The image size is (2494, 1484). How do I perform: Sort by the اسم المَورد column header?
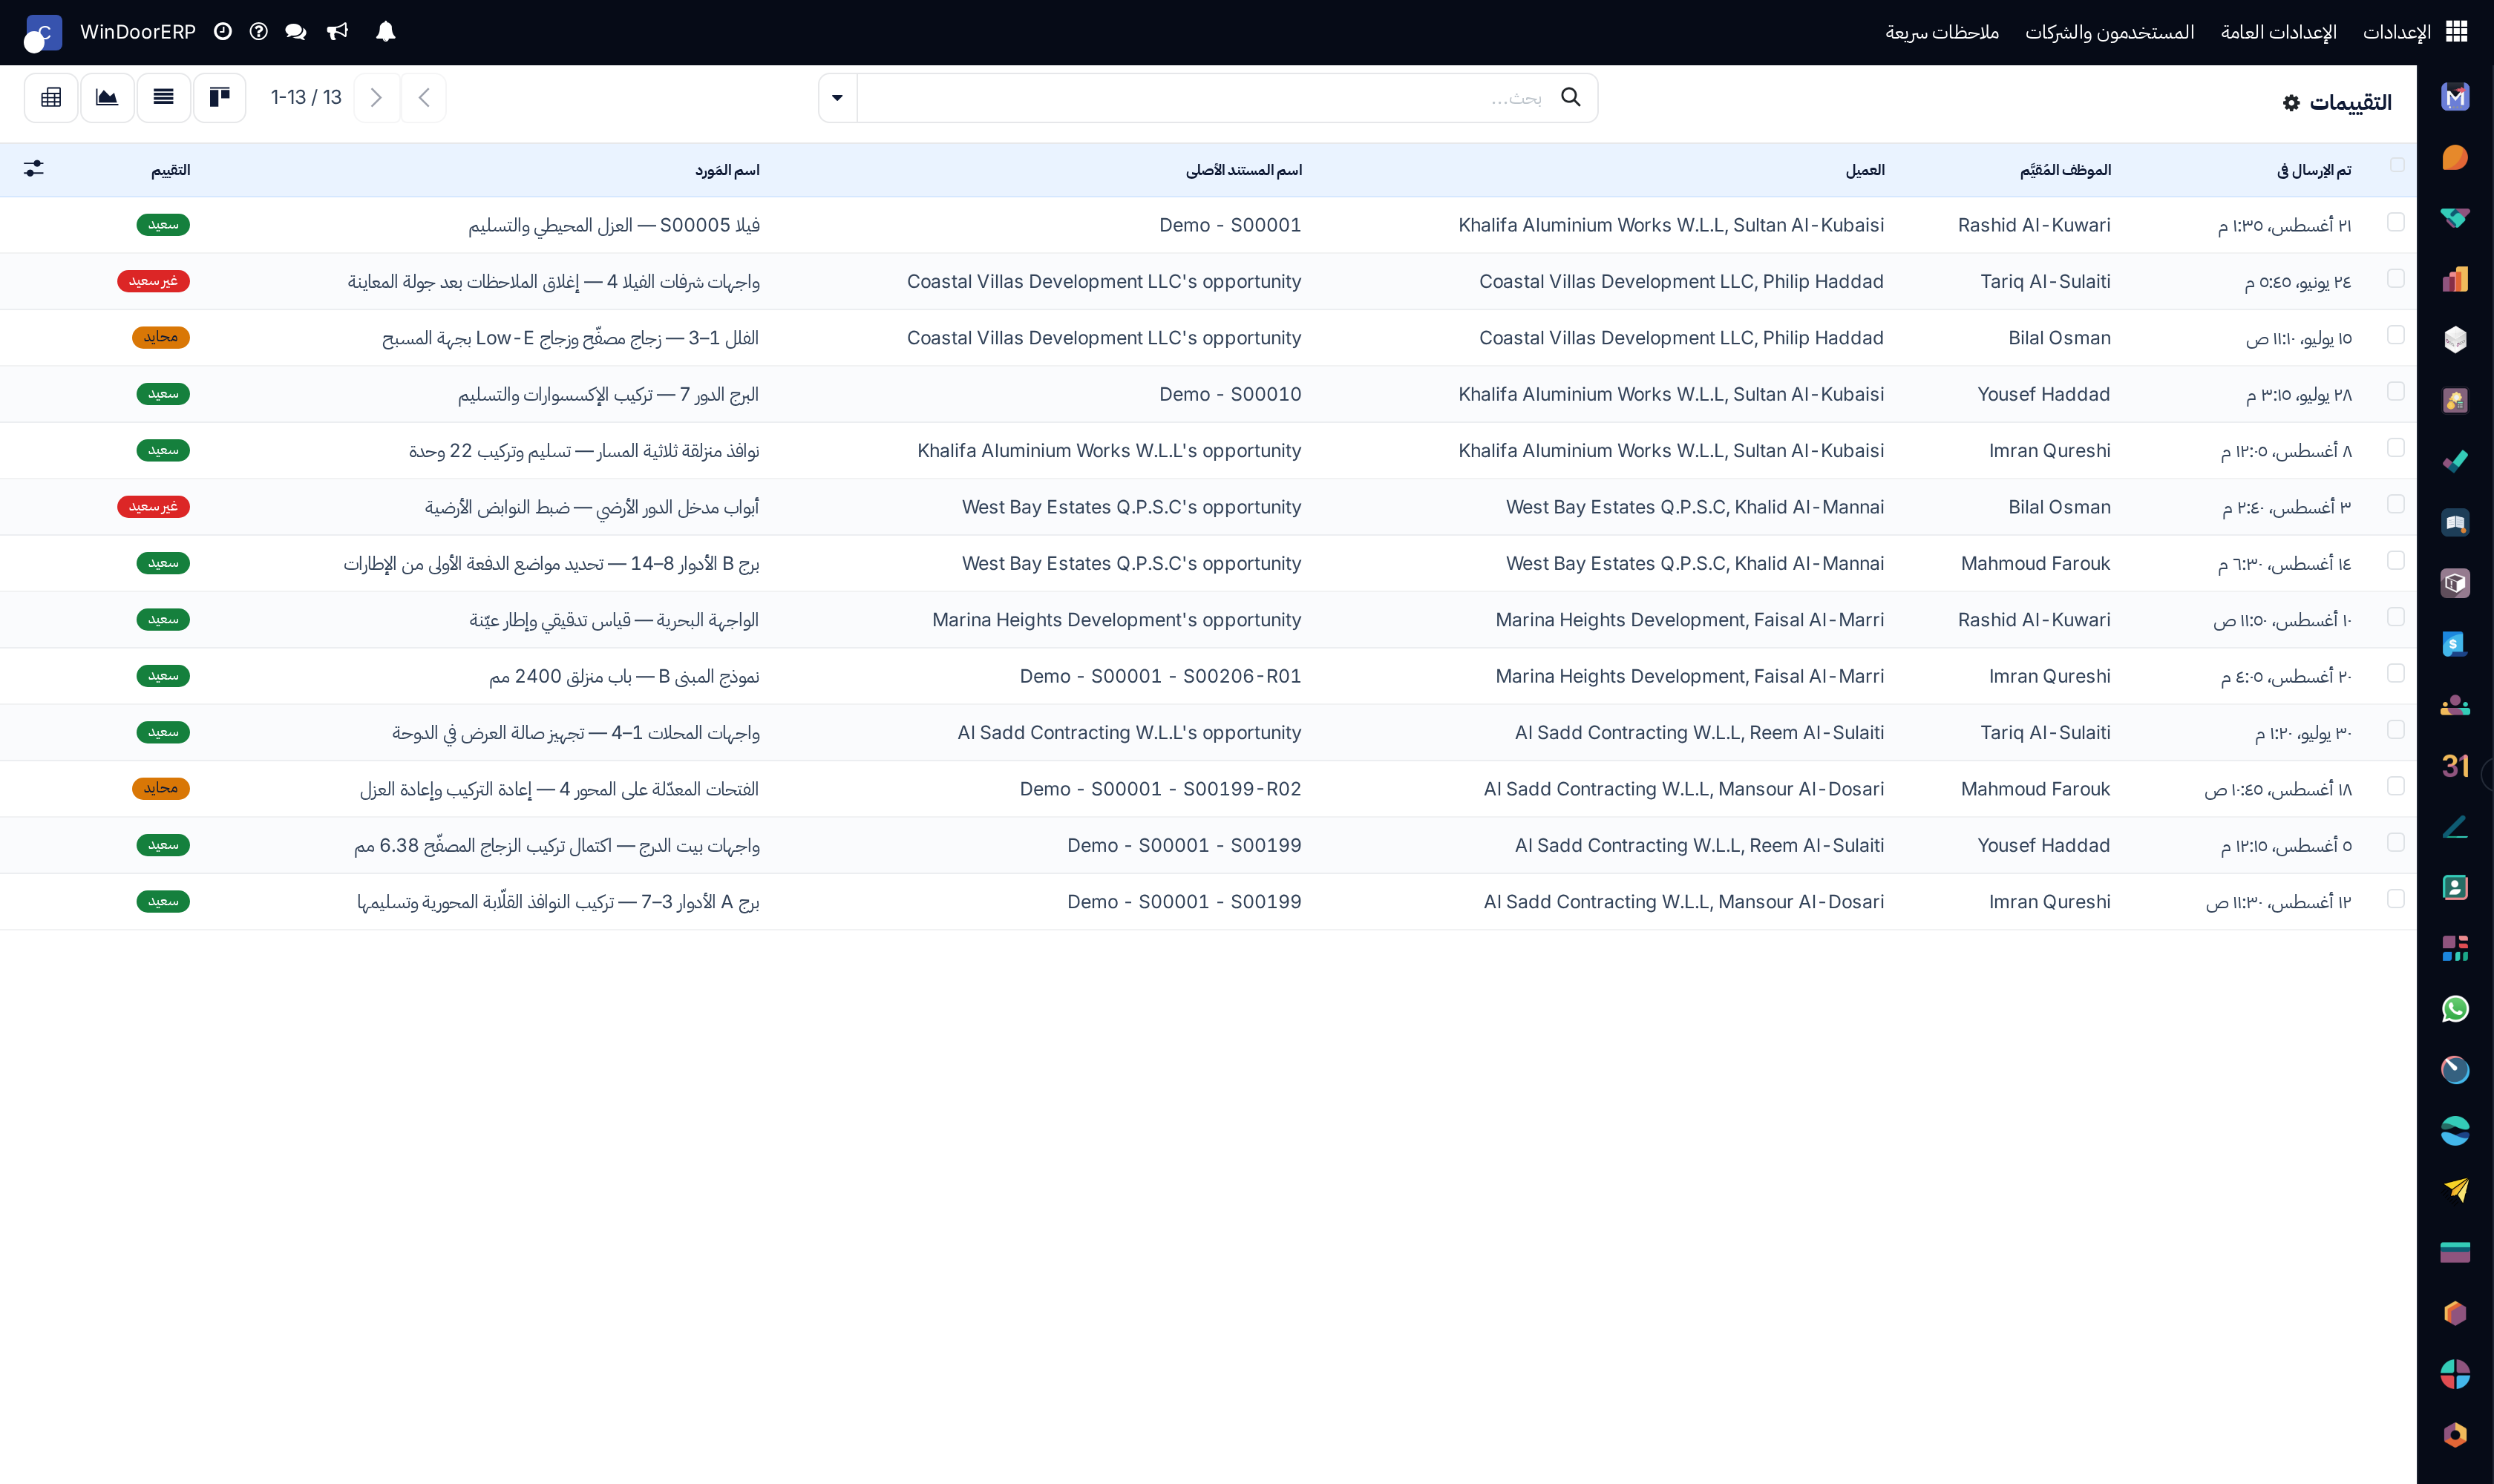pos(727,170)
